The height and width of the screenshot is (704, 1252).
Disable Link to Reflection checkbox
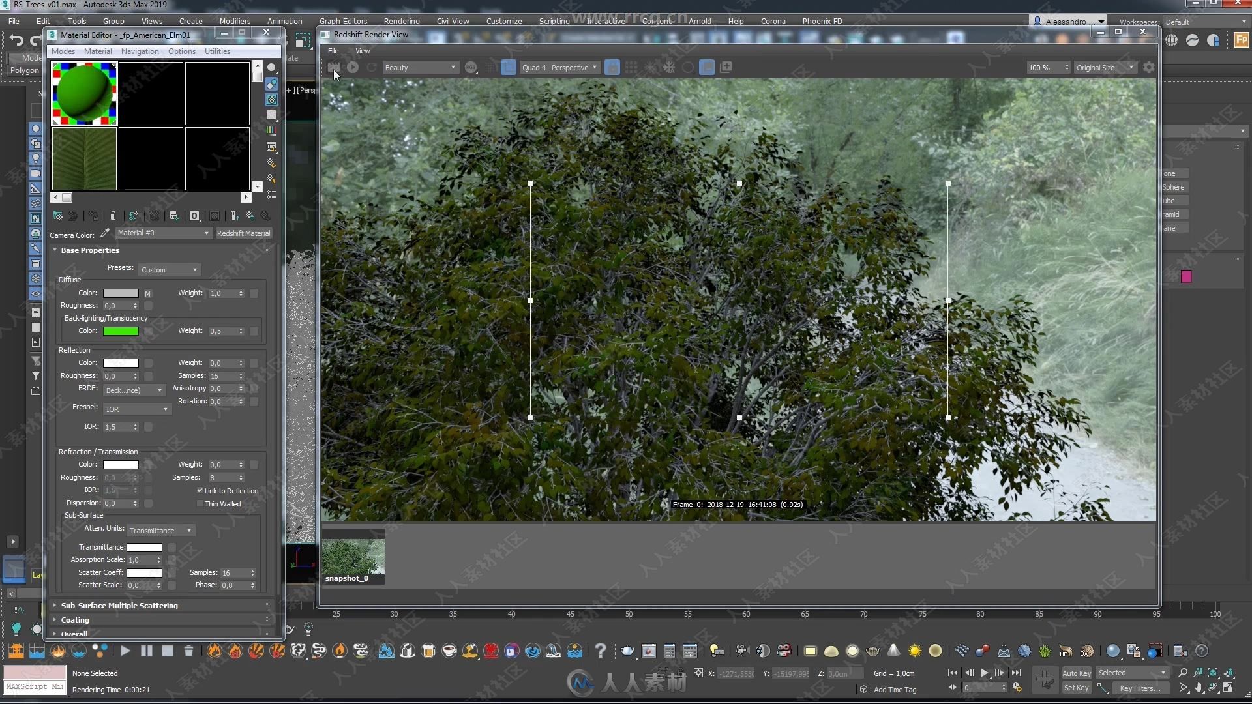tap(200, 491)
